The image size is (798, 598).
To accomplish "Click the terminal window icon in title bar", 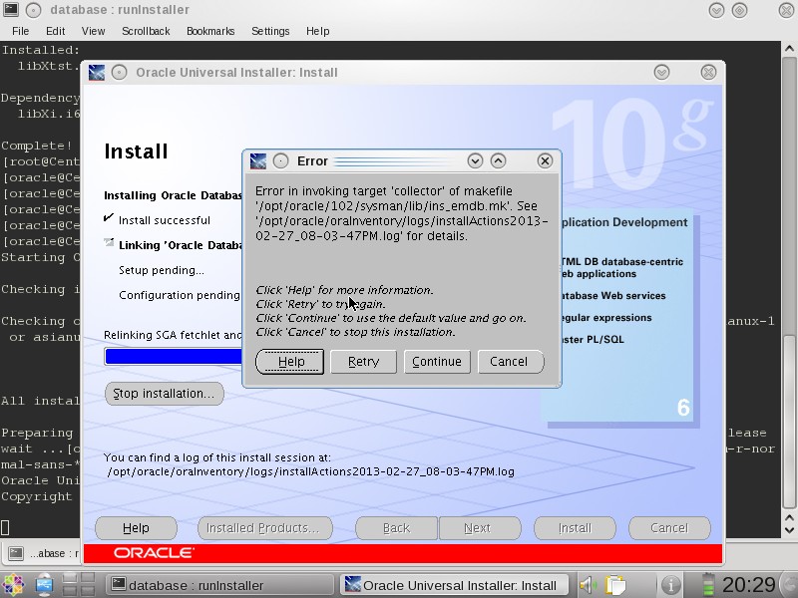I will [x=11, y=10].
